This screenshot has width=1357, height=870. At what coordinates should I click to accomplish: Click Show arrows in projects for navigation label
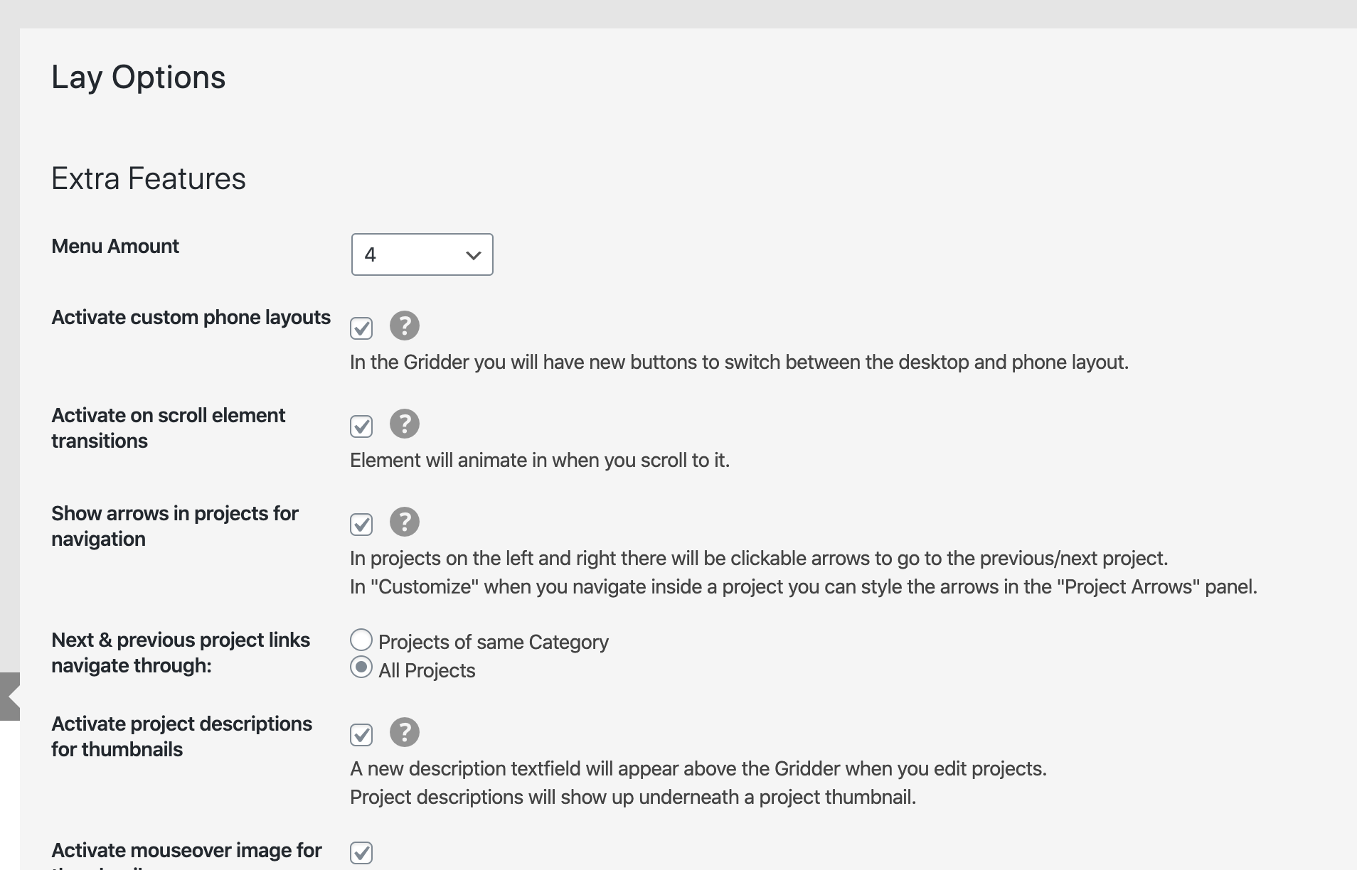pyautogui.click(x=174, y=526)
